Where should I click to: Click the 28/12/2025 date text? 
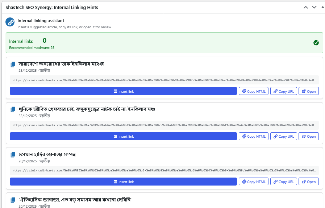click(28, 71)
